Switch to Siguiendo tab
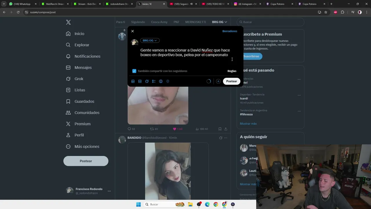Image resolution: width=371 pixels, height=209 pixels. coord(138,22)
